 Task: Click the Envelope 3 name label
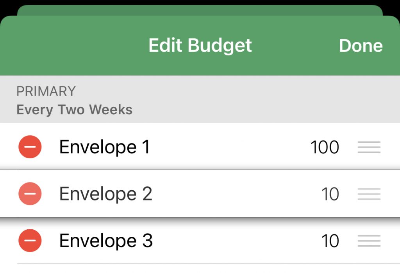106,241
